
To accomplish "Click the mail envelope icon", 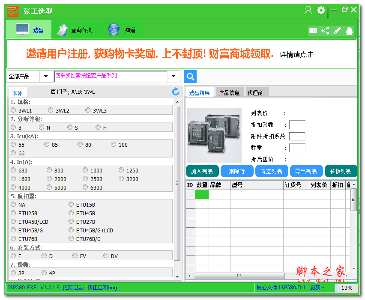I will coord(313,30).
